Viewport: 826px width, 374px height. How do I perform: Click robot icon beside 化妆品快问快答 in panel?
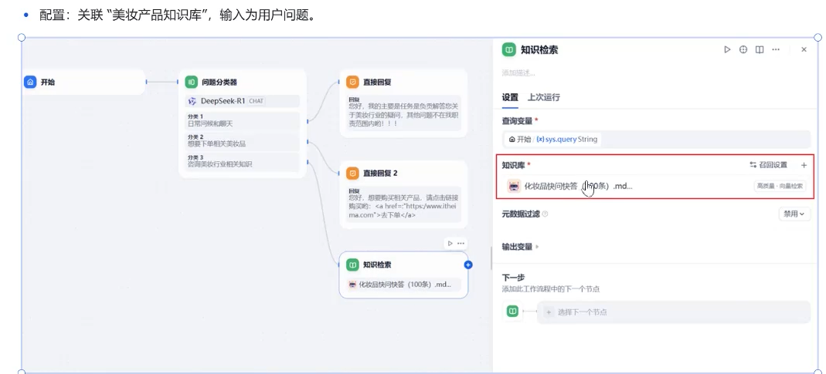[x=514, y=186]
